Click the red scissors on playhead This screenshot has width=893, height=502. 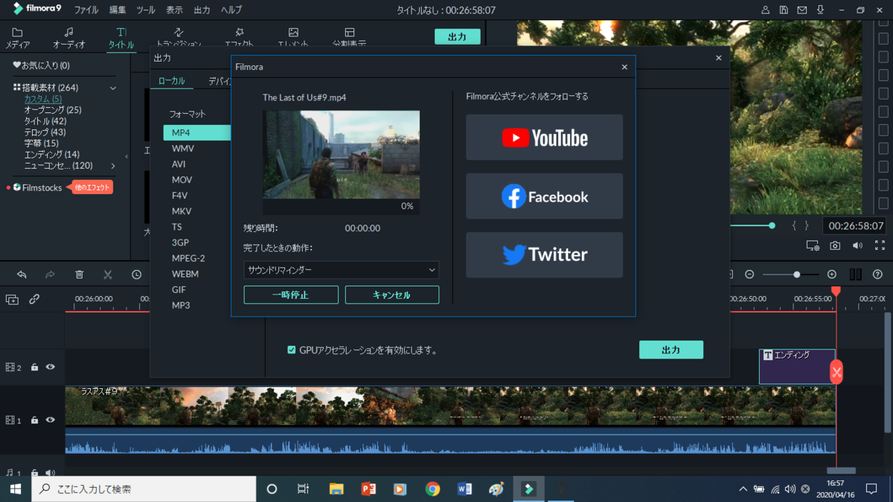(x=836, y=372)
